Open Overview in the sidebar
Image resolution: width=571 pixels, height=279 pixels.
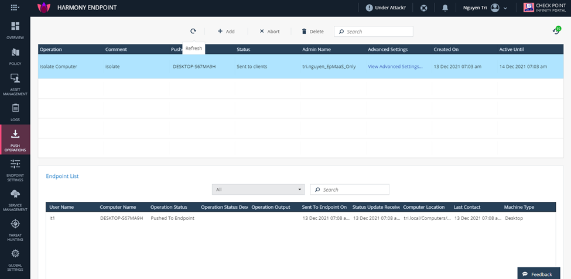(15, 30)
